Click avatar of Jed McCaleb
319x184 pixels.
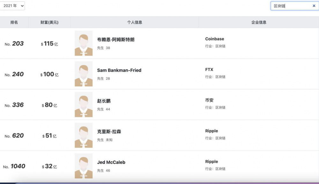tap(84, 166)
